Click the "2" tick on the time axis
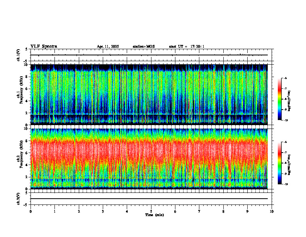This screenshot has height=237, width=306. (79, 211)
